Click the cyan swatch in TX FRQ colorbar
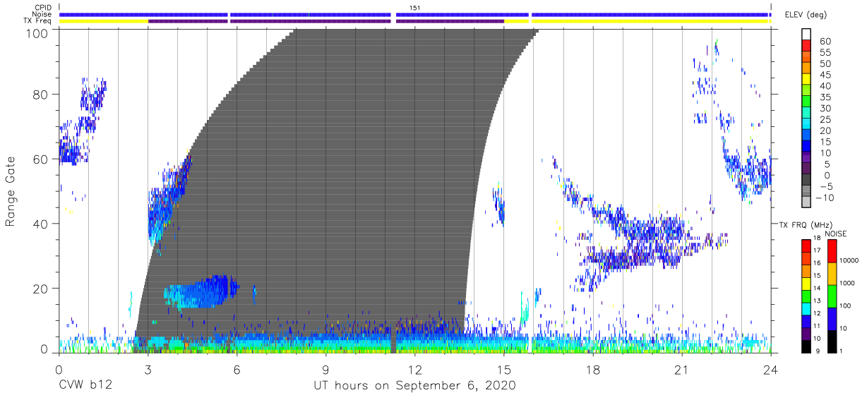 [x=806, y=308]
